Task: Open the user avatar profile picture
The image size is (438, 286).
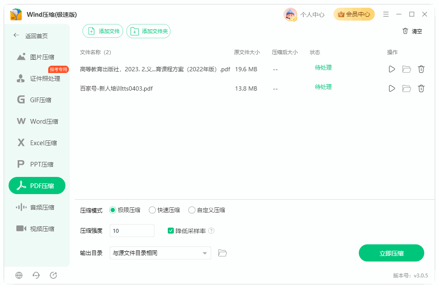Action: pyautogui.click(x=290, y=15)
